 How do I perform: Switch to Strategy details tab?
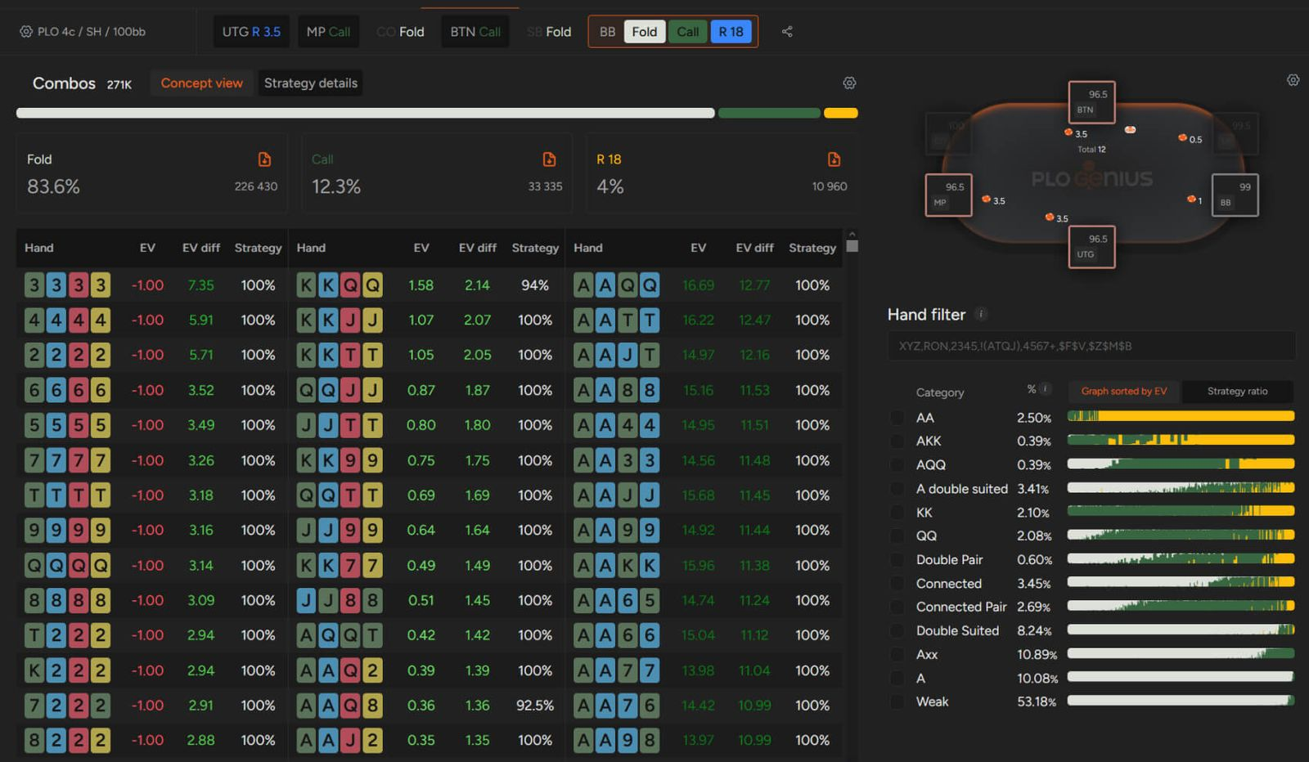[310, 83]
